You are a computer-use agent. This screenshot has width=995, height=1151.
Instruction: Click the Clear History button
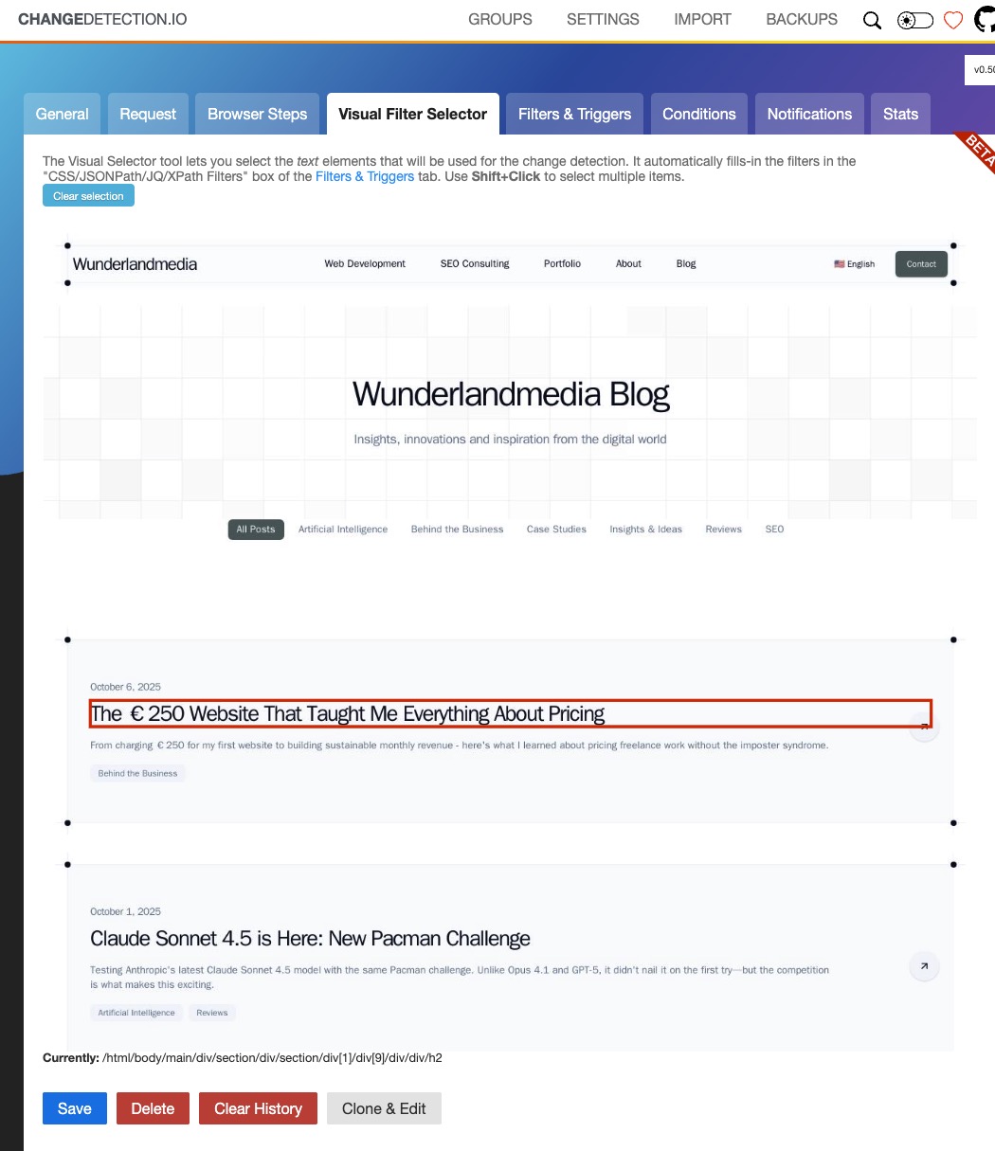(258, 1108)
